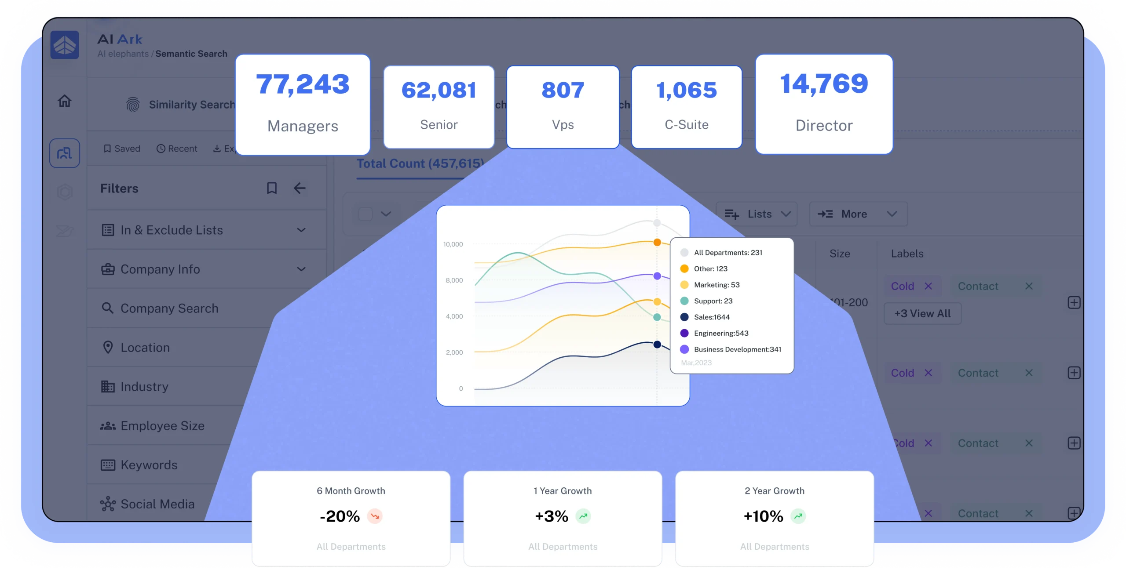Click the 77,243 Managers count card

[x=302, y=104]
